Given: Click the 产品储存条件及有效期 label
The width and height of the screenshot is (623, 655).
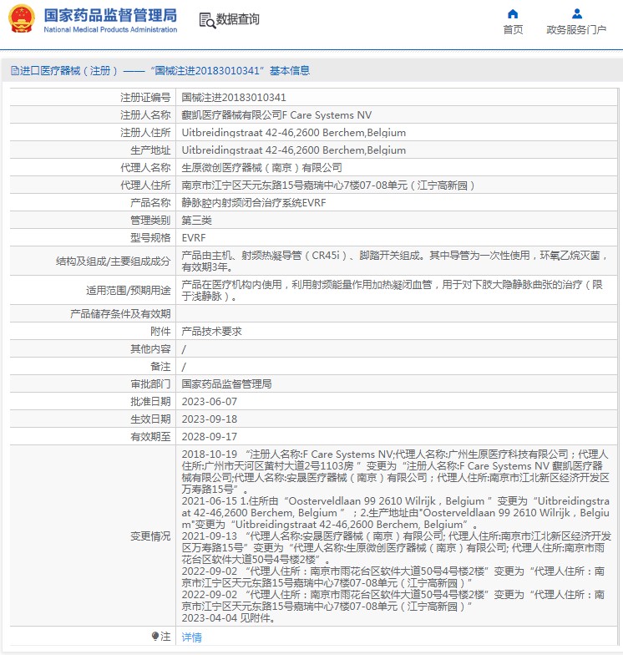Looking at the screenshot, I should pos(120,314).
